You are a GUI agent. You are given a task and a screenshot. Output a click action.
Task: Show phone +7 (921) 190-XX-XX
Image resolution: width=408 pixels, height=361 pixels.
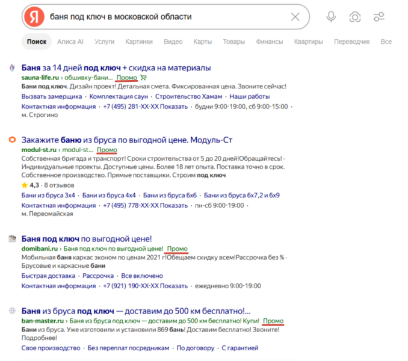pos(145,286)
